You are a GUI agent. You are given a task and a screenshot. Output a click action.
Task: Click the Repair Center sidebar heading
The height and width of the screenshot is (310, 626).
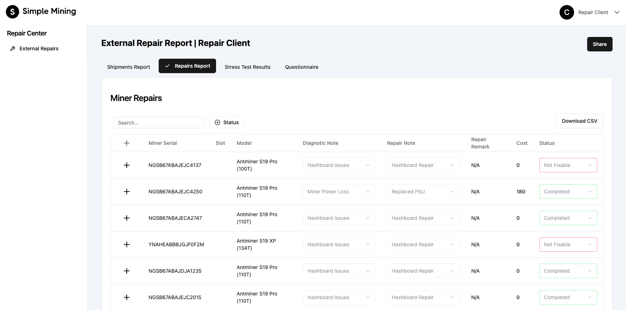(27, 33)
